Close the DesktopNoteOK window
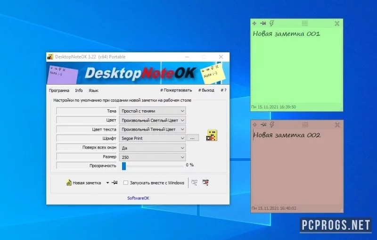377x240 pixels. tap(221, 57)
